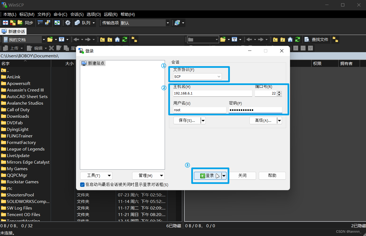Click the 帮助 button in login dialog
366x236 pixels.
click(x=272, y=176)
